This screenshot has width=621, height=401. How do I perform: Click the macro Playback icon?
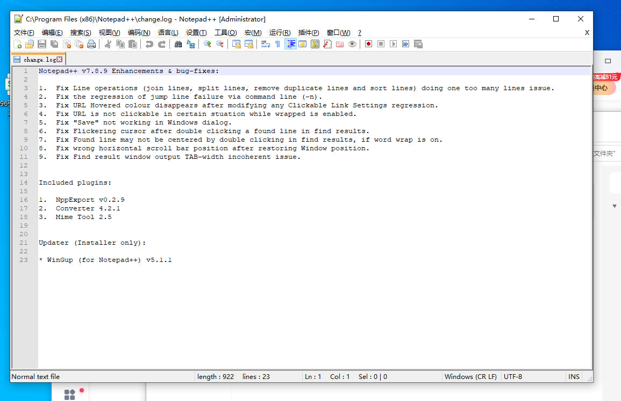coord(393,44)
